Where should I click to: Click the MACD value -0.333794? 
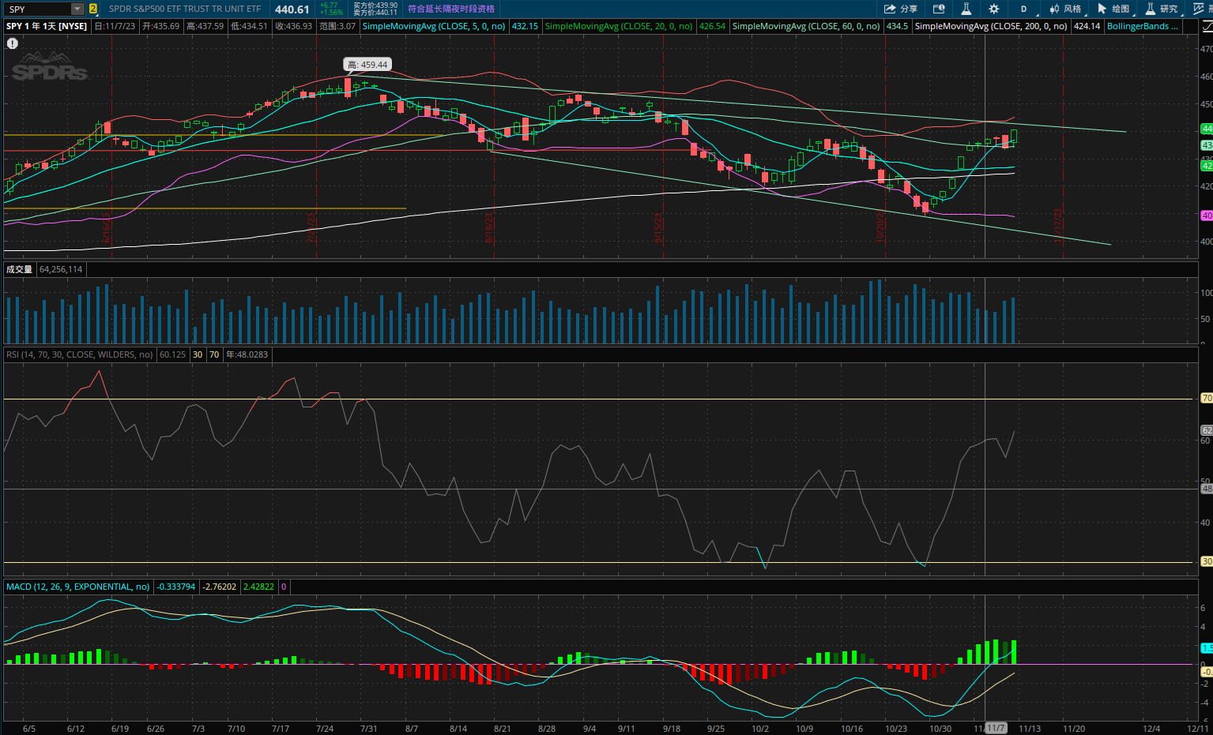176,587
